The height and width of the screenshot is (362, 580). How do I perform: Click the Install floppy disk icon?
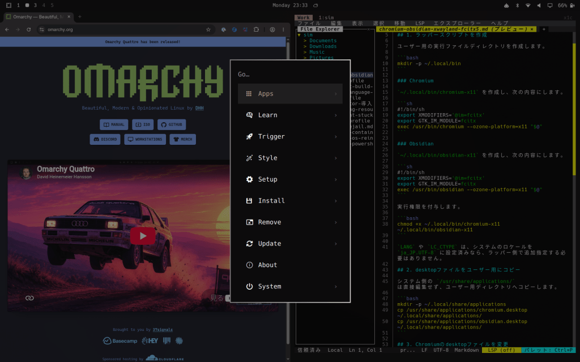point(249,201)
